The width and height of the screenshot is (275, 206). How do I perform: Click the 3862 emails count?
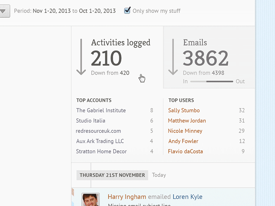click(x=206, y=58)
